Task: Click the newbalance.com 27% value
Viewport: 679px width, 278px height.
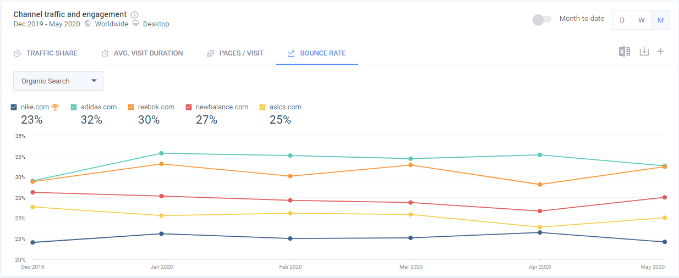Action: click(206, 119)
